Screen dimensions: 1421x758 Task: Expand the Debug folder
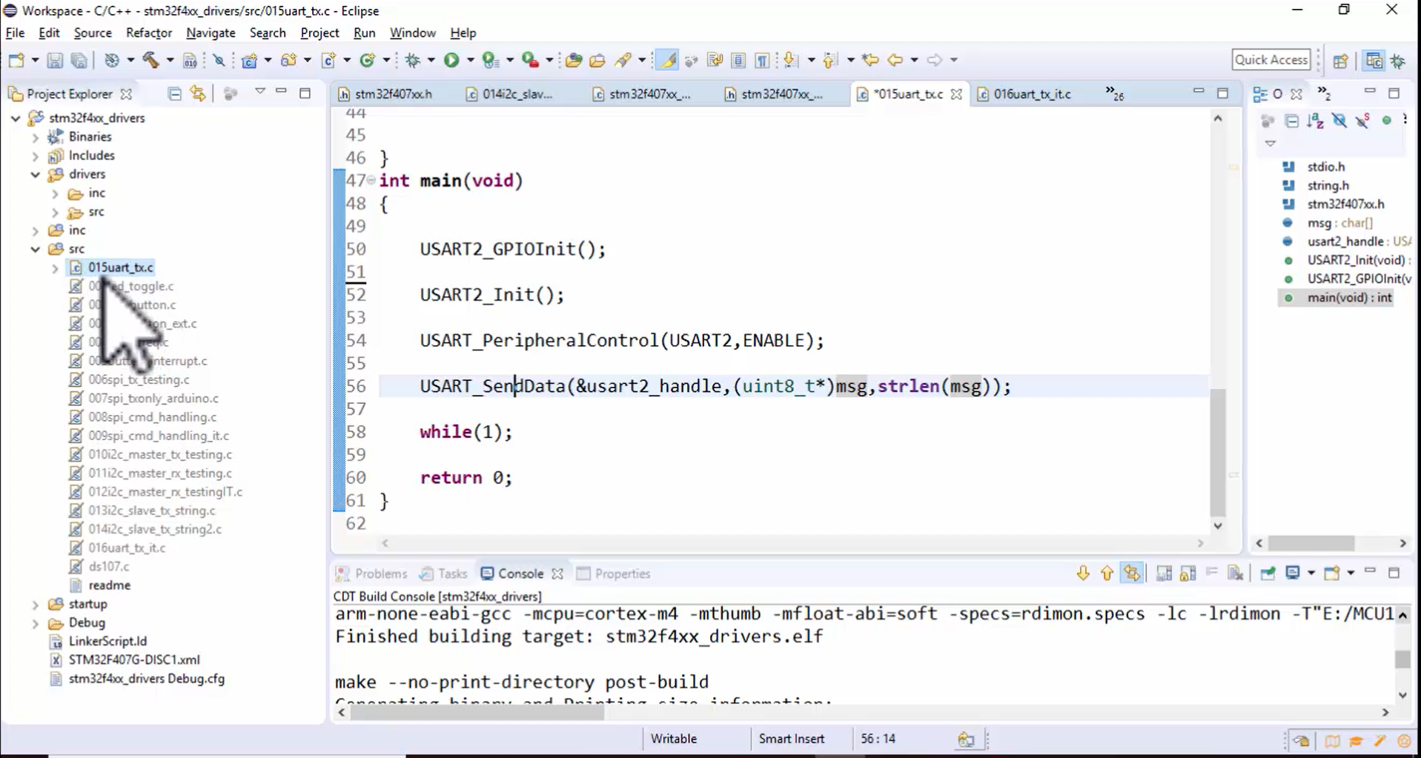pyautogui.click(x=35, y=623)
